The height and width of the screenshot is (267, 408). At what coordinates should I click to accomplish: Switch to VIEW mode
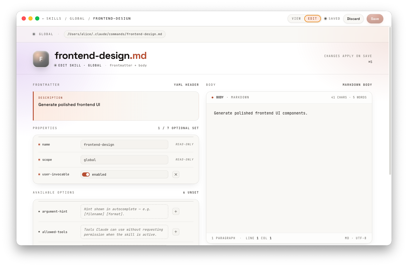(x=296, y=18)
